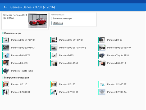Open Pandora DXL-3970 PRO product image

[6, 40]
